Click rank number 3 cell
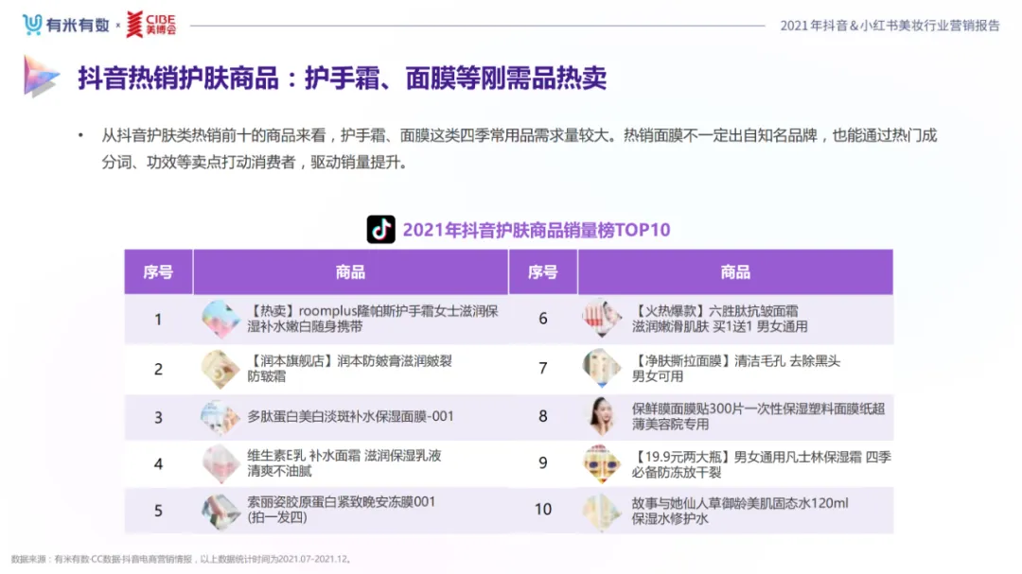Viewport: 1022px width, 574px height. pyautogui.click(x=158, y=418)
